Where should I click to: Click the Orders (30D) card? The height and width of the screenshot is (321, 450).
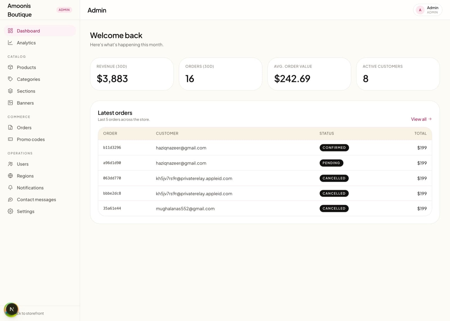220,74
